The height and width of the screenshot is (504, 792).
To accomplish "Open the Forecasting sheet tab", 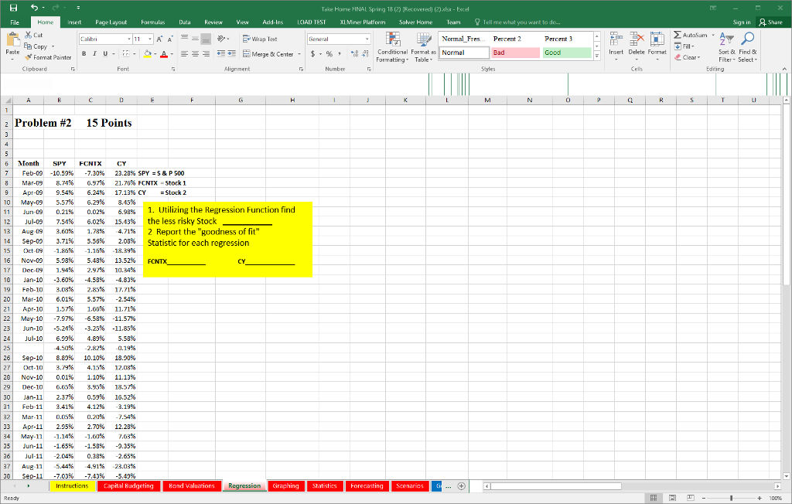I will coord(367,485).
